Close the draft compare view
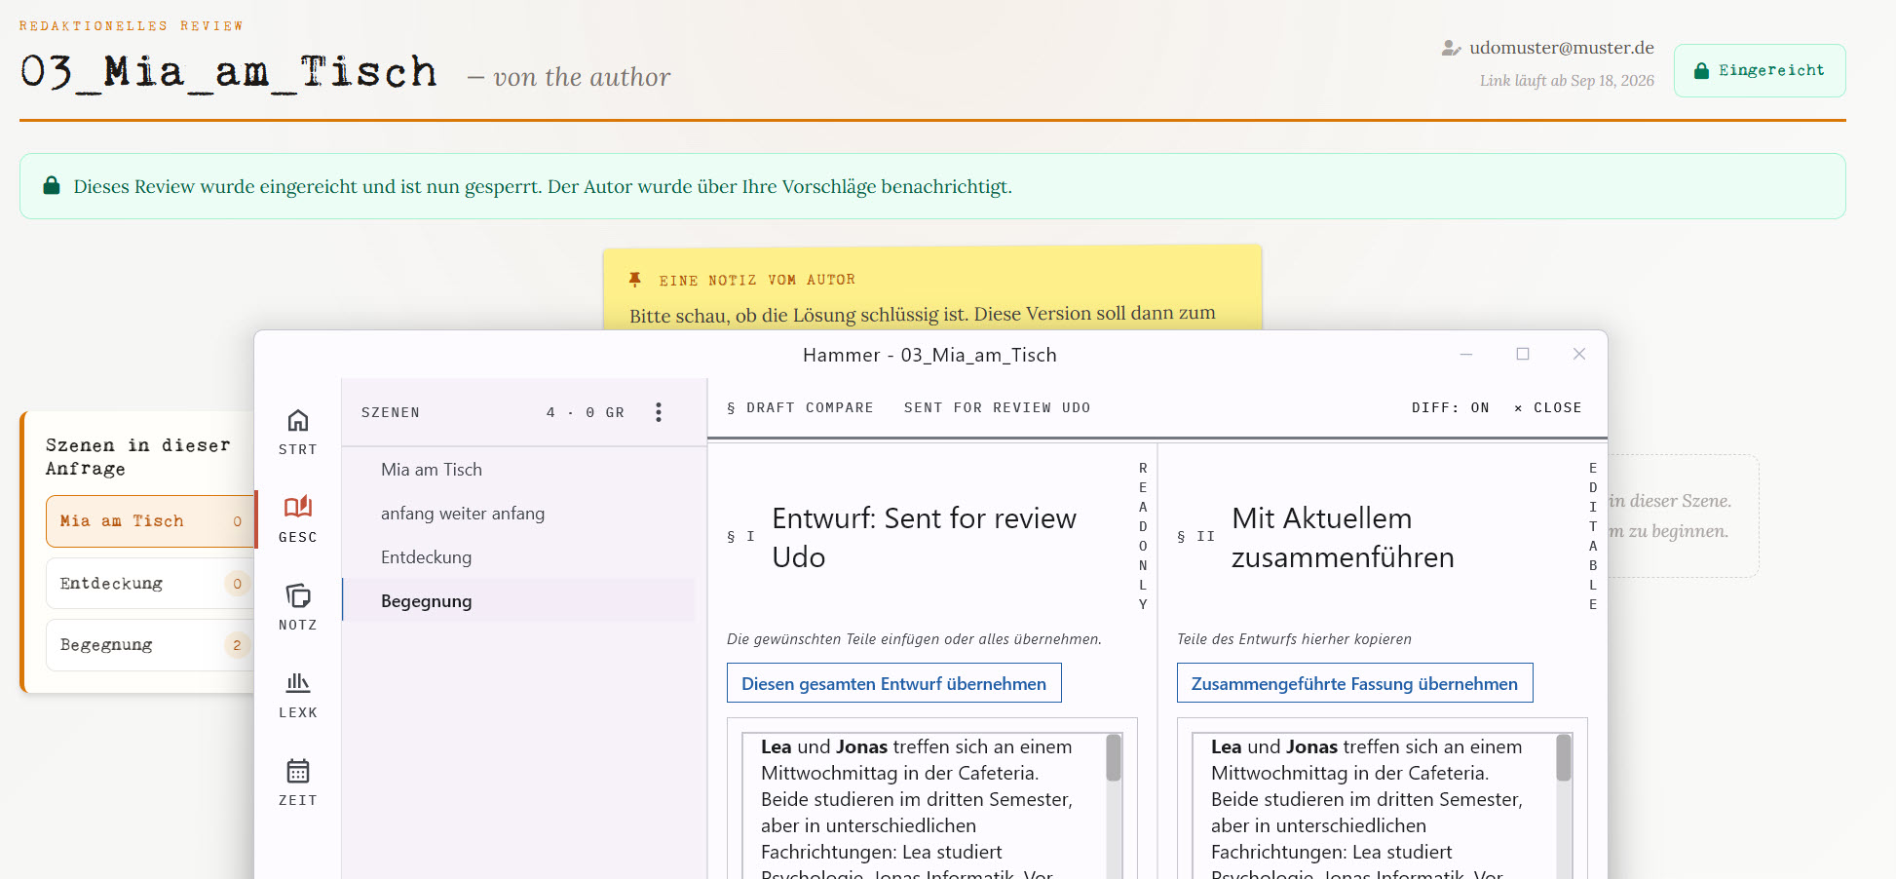This screenshot has width=1896, height=879. point(1547,408)
